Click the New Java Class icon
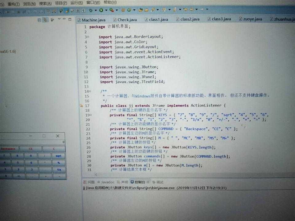 click(129, 10)
